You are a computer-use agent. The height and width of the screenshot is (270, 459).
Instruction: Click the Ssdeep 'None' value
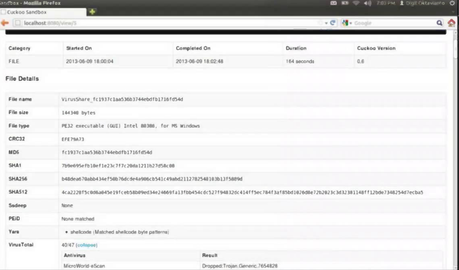coord(67,205)
